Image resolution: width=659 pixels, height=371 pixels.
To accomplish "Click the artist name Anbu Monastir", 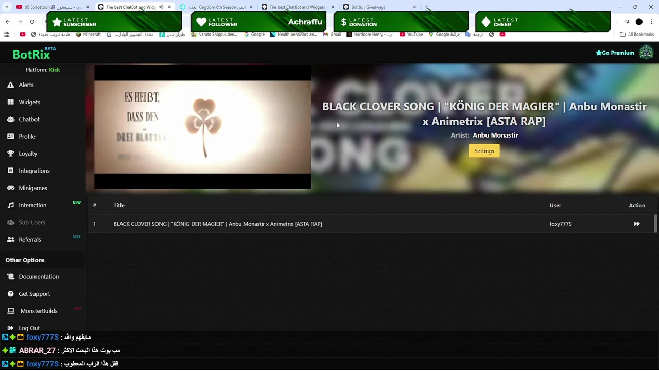I will click(x=495, y=135).
